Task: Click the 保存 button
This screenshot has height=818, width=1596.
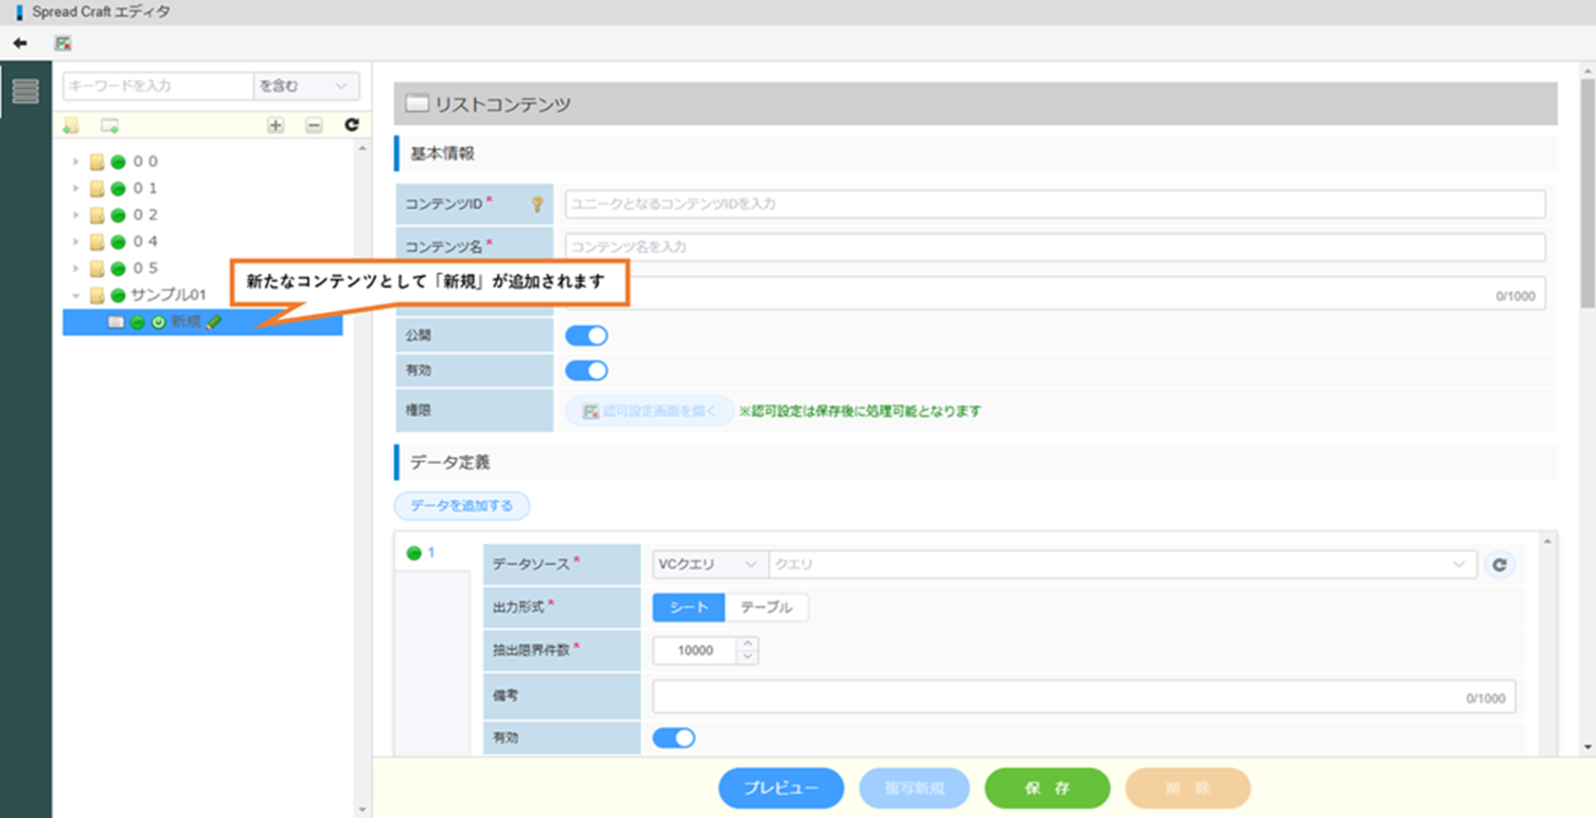Action: (x=1047, y=788)
